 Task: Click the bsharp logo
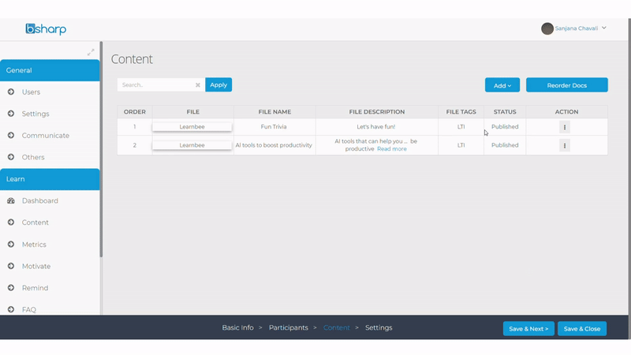click(x=46, y=29)
